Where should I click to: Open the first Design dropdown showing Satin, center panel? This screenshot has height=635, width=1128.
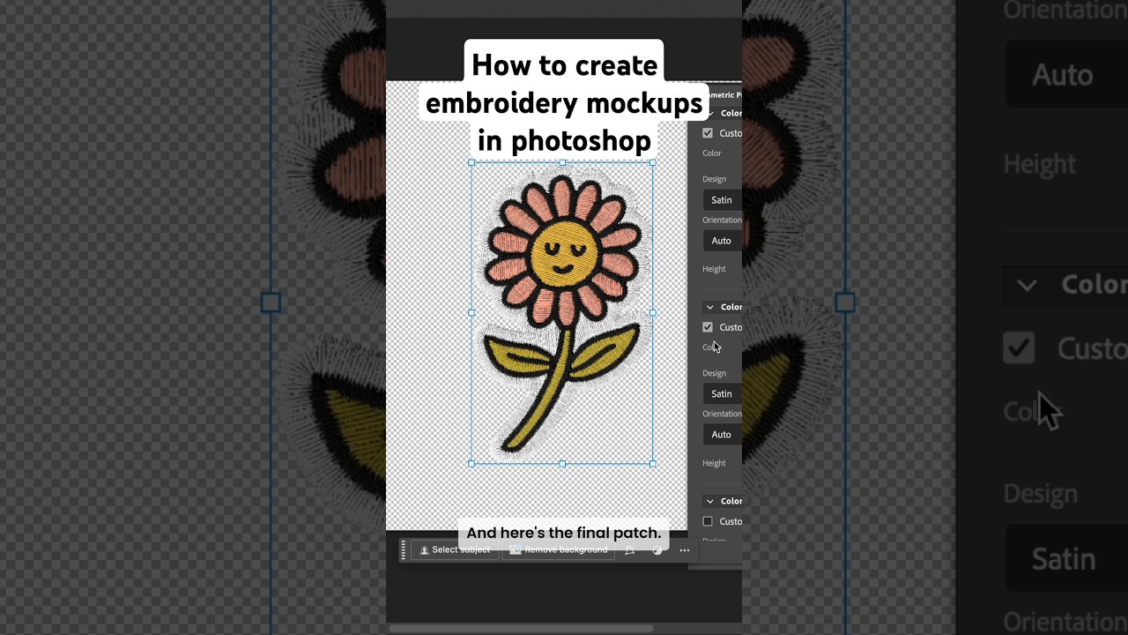722,200
